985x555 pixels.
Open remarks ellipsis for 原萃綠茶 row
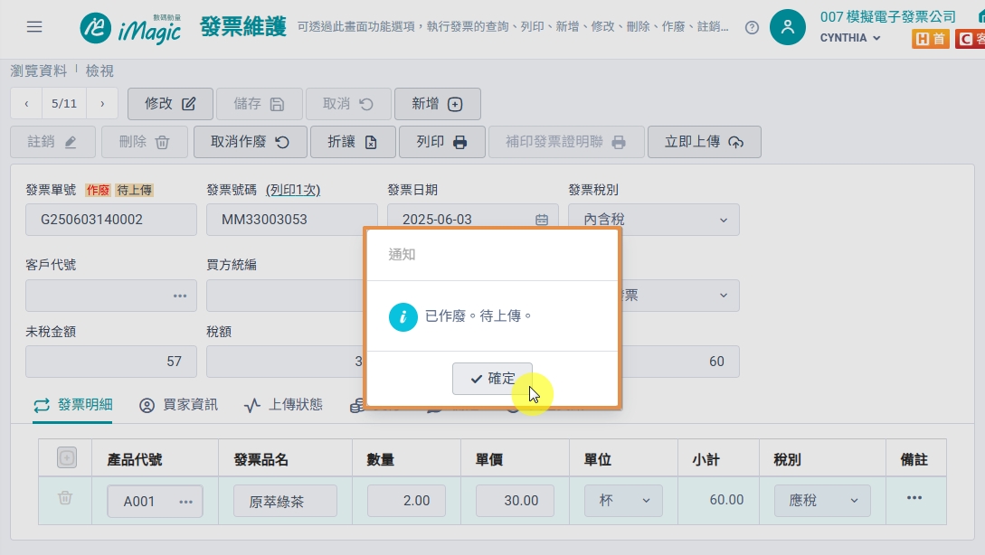914,498
